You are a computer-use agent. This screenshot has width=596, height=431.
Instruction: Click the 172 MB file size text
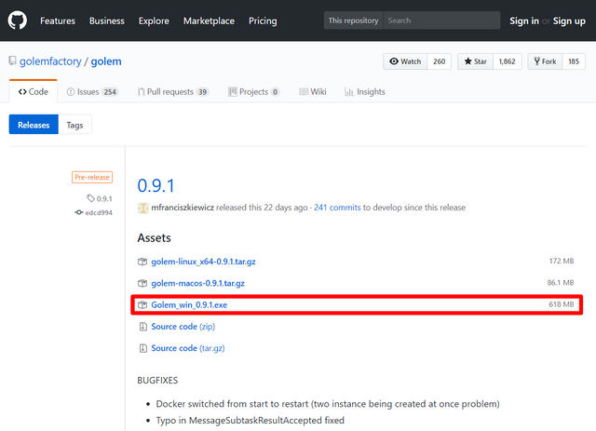[x=562, y=261]
